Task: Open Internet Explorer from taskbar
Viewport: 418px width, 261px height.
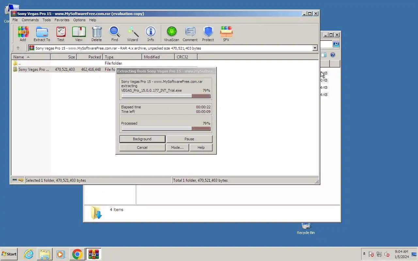Action: point(29,254)
